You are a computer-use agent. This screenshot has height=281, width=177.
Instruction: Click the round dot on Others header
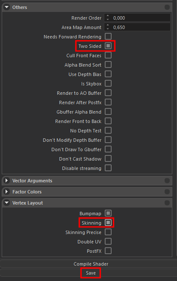pyautogui.click(x=167, y=7)
